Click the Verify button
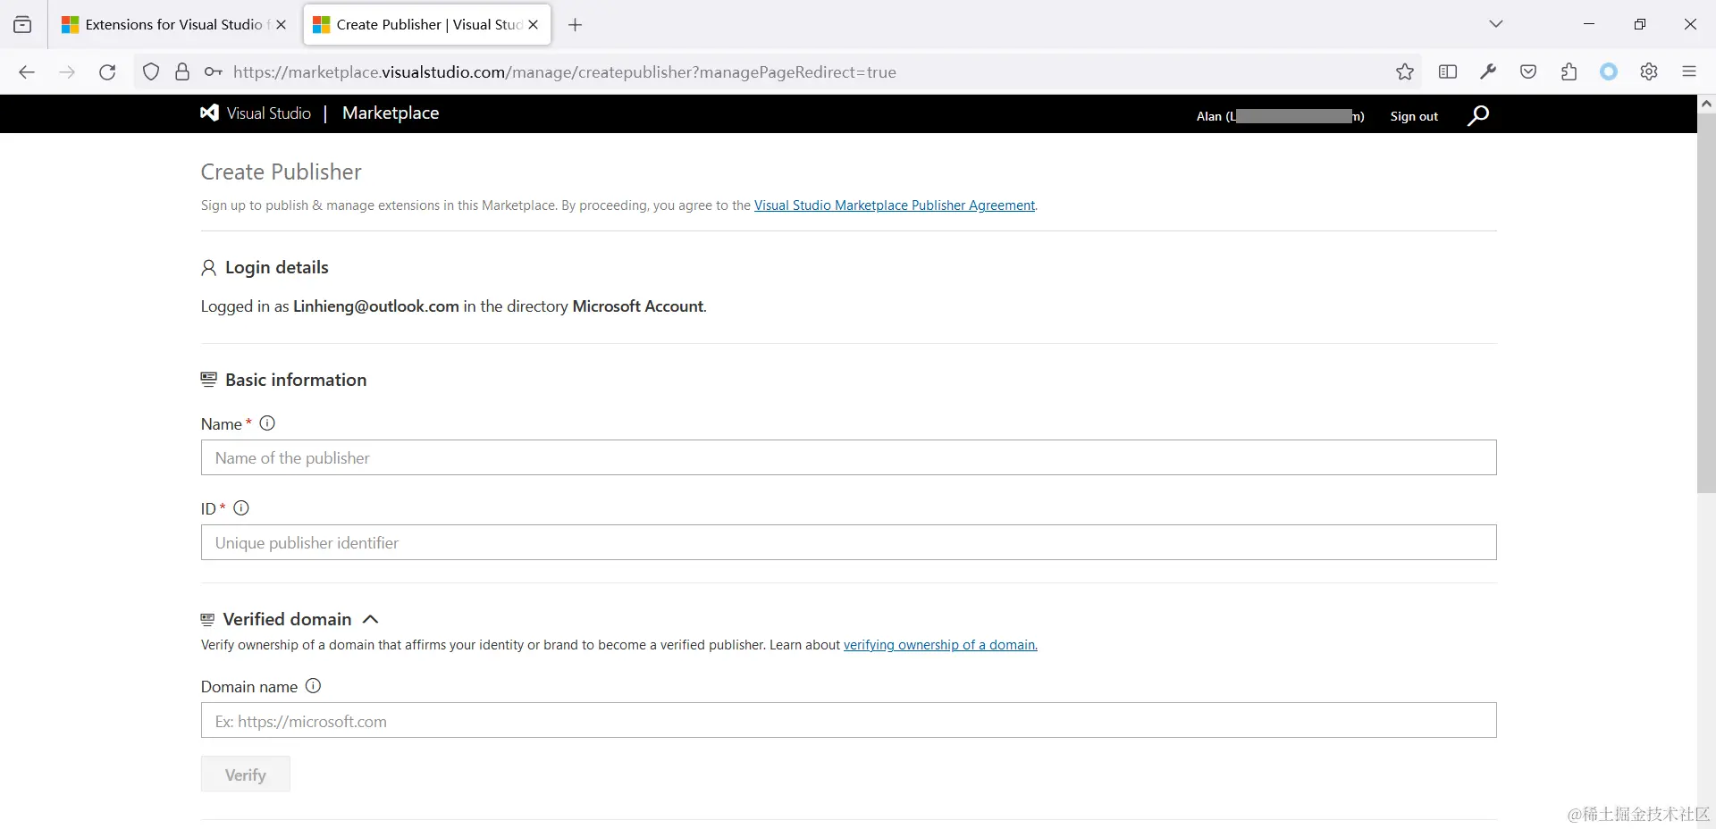1716x829 pixels. pos(246,775)
